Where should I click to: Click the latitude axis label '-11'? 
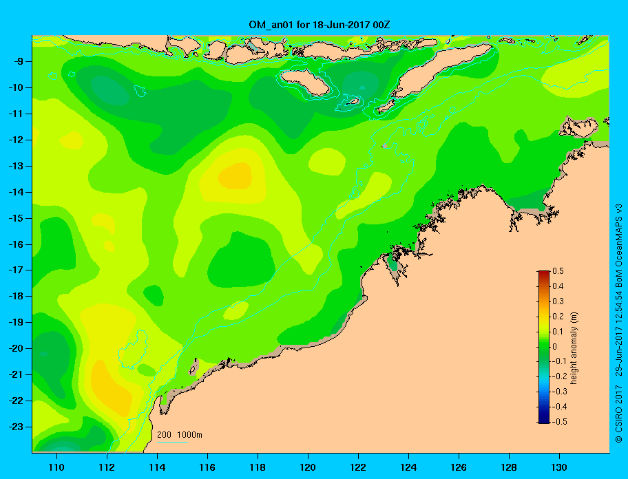click(x=17, y=114)
